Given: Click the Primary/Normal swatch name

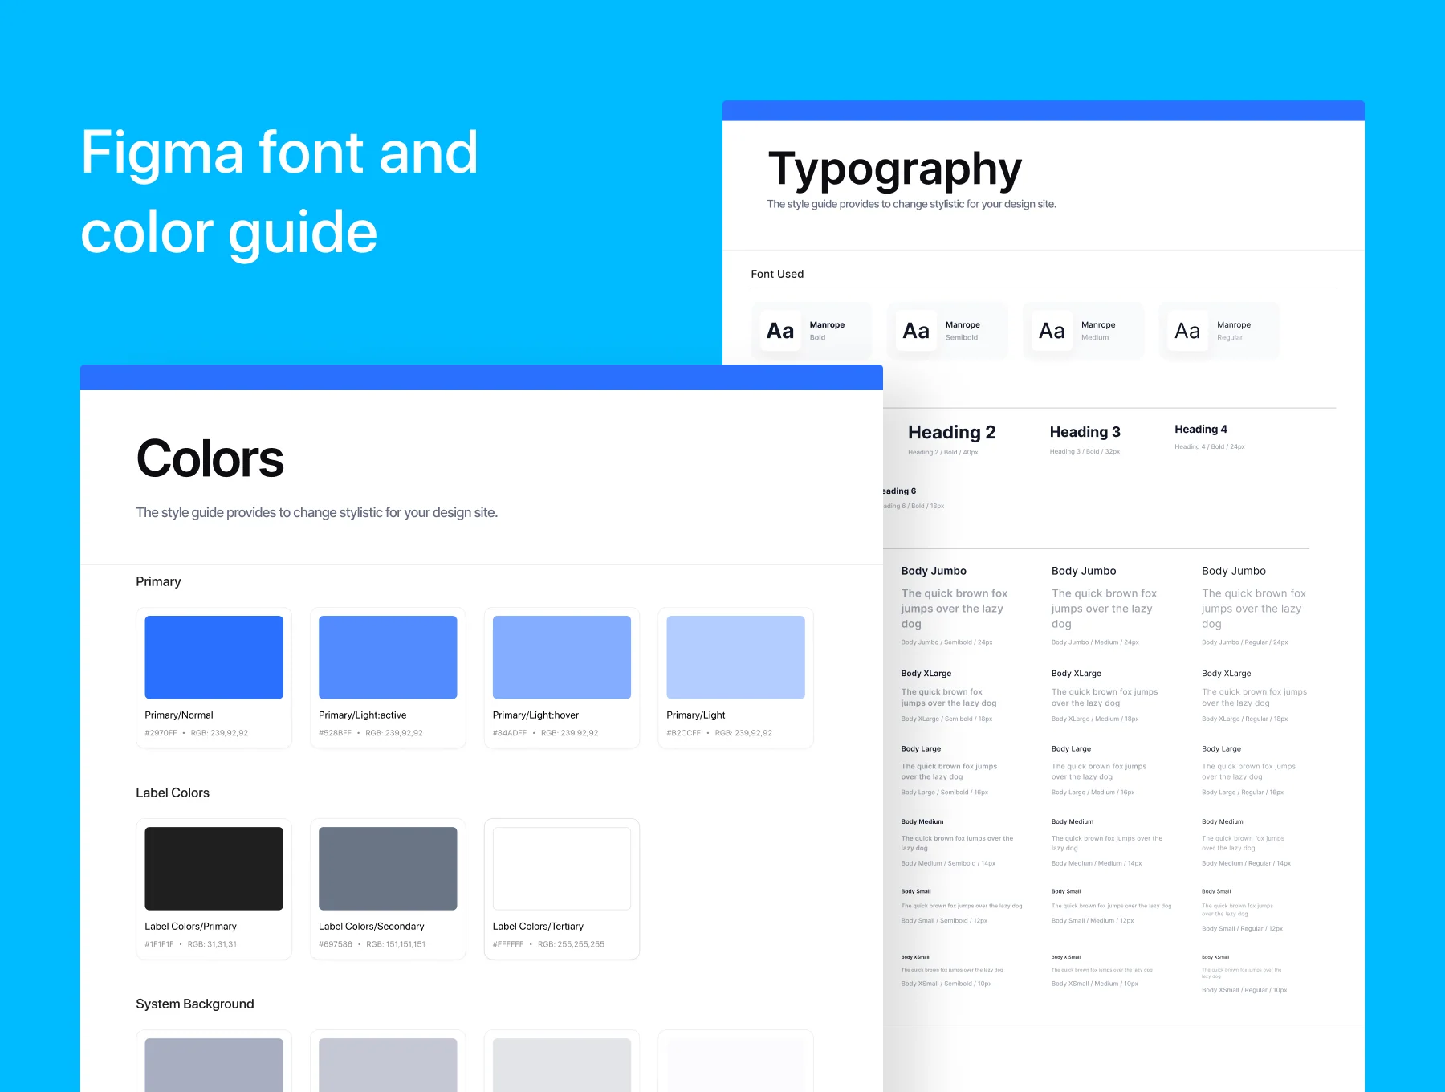Looking at the screenshot, I should click(179, 715).
